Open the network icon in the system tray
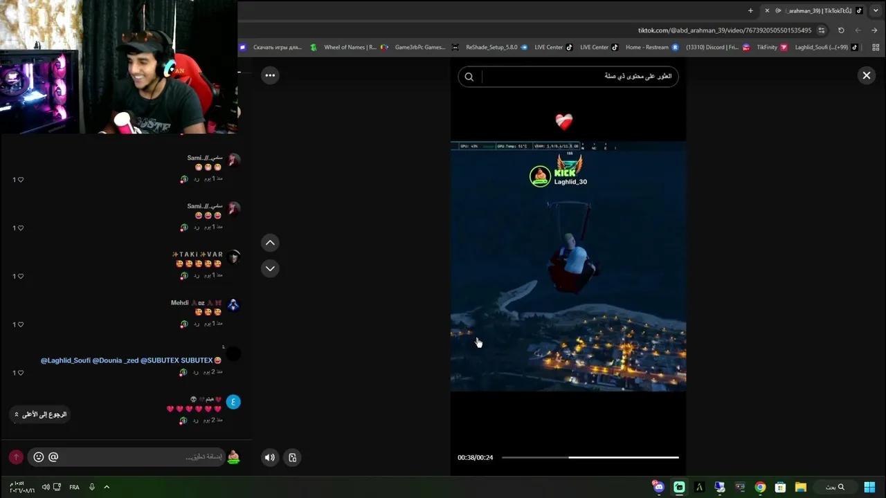 pyautogui.click(x=57, y=487)
